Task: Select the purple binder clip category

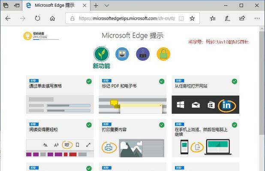Action: click(143, 54)
